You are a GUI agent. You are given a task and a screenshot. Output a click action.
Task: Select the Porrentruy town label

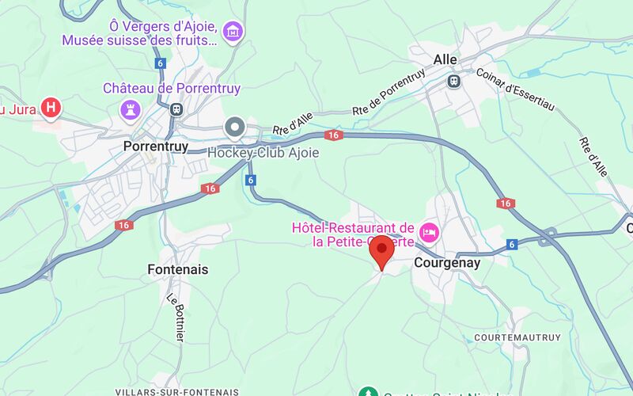[156, 147]
